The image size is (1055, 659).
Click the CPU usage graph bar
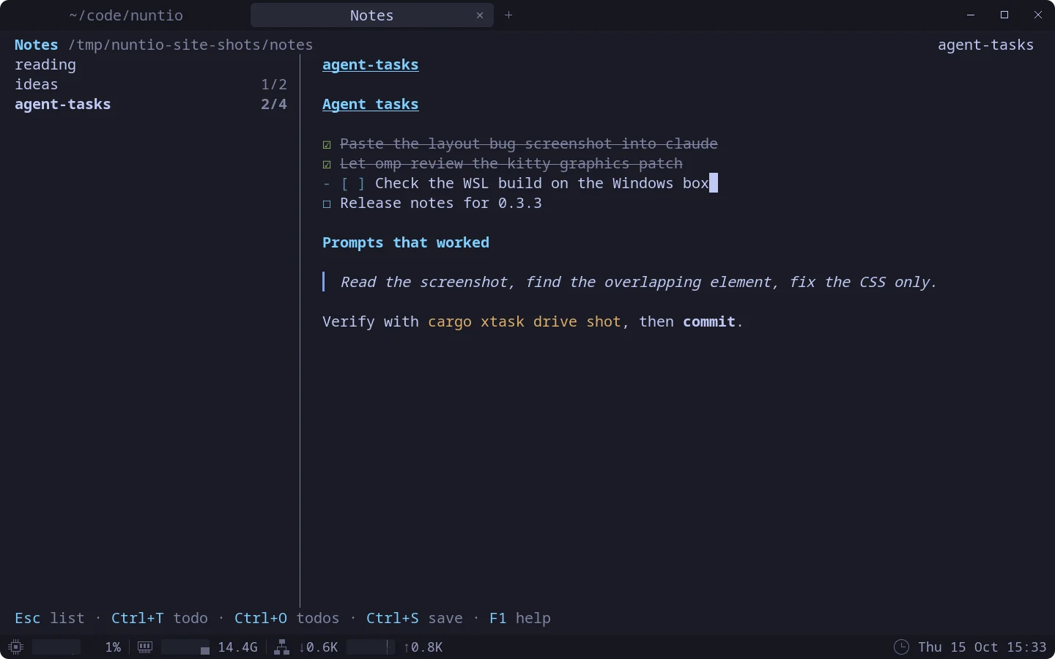(x=56, y=647)
